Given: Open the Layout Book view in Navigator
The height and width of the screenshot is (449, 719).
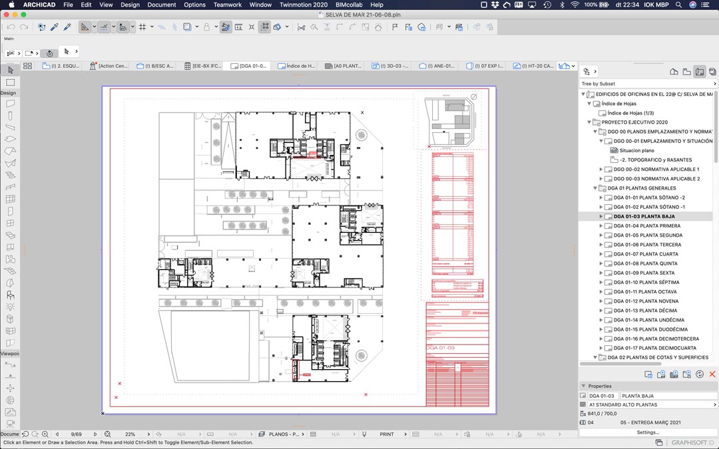Looking at the screenshot, I should point(699,71).
